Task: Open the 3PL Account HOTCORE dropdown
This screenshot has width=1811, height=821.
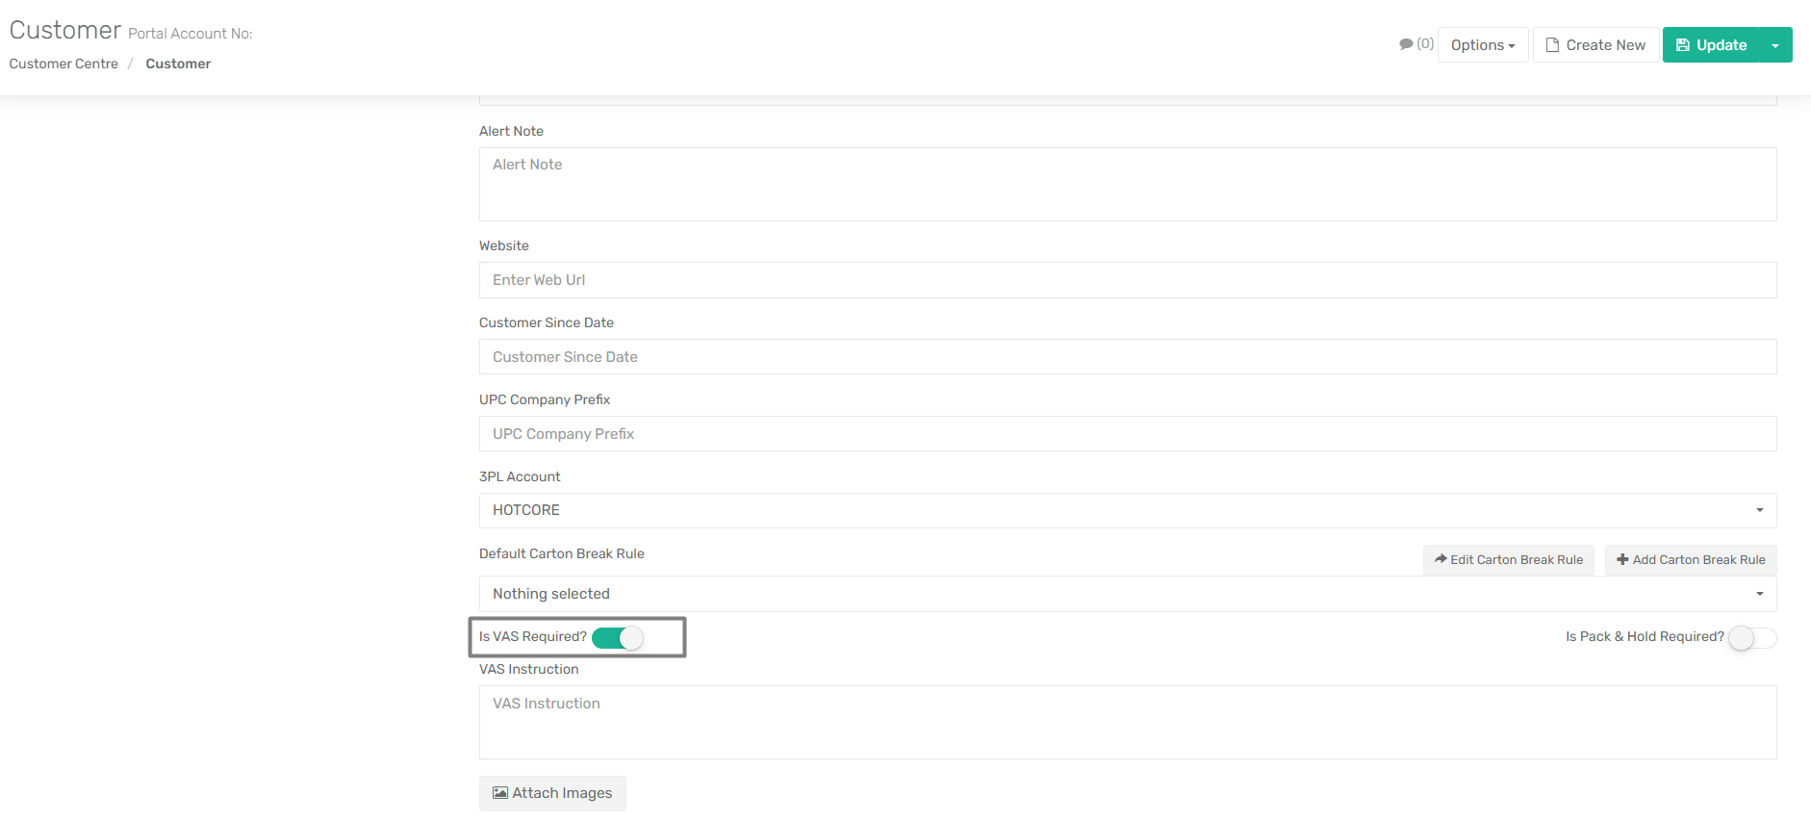Action: (1128, 510)
